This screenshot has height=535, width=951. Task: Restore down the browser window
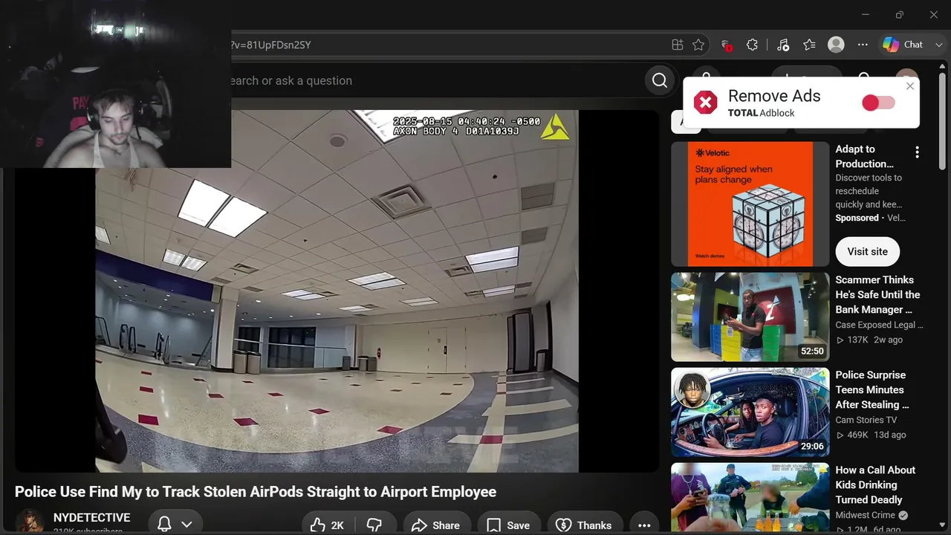899,14
